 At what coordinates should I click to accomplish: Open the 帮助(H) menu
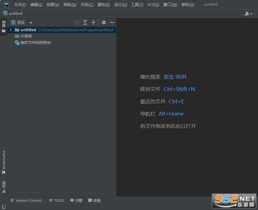(x=188, y=5)
